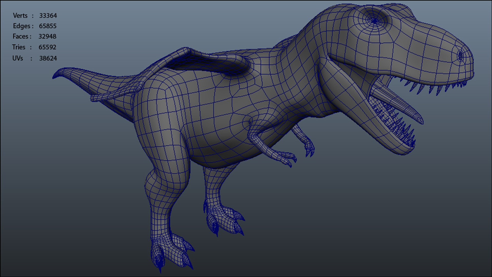Select the Edges label text

(22, 26)
